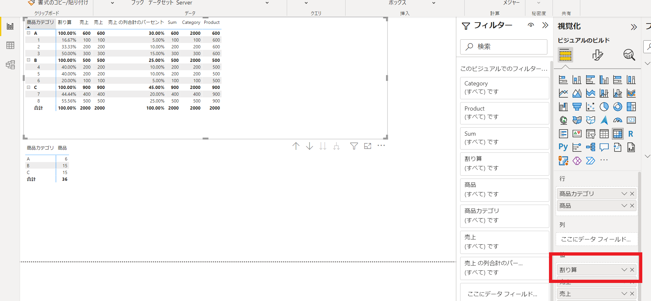
Task: Select the gauge visual icon
Action: point(617,120)
